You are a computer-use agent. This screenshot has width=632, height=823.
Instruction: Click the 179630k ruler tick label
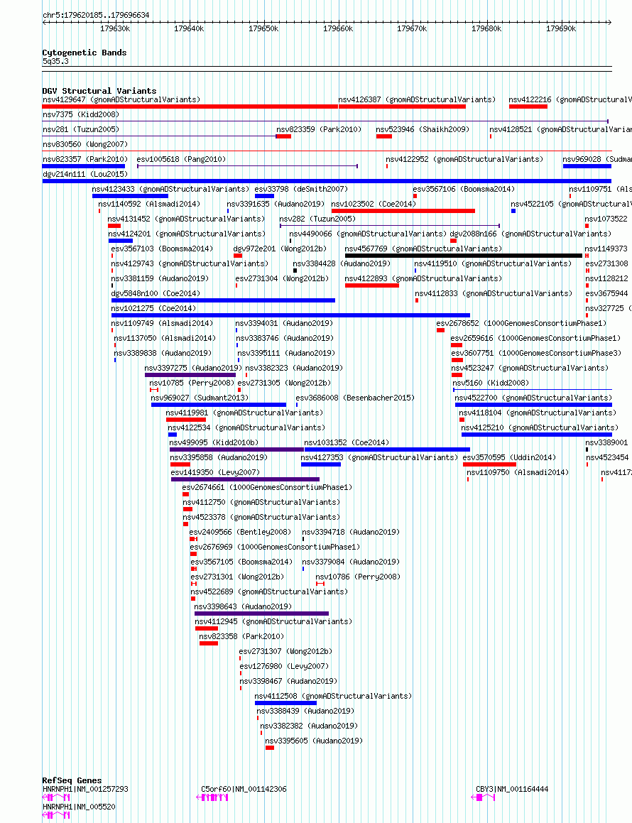[x=115, y=29]
